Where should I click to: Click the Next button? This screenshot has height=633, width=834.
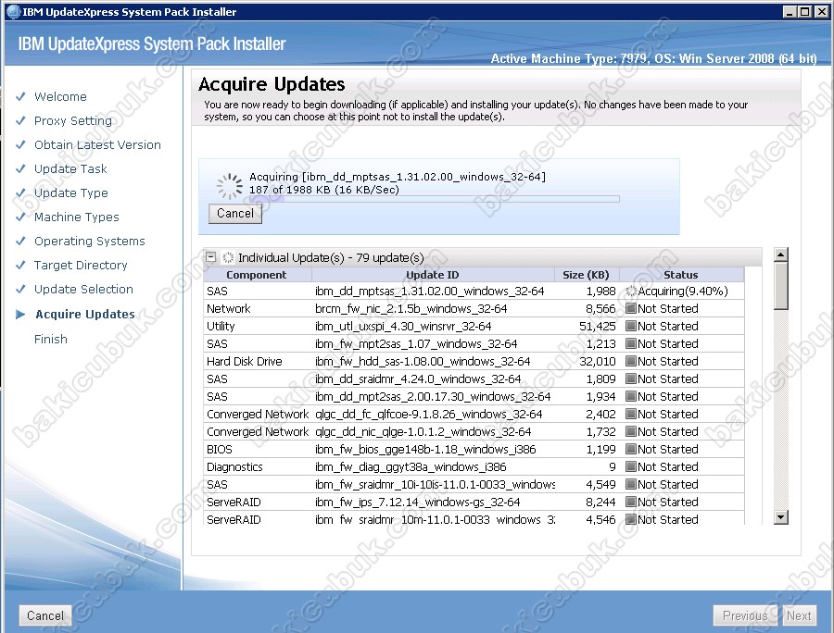point(799,615)
